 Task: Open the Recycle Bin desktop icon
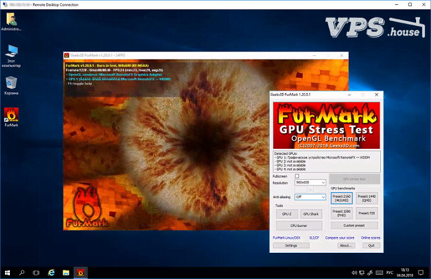click(11, 82)
